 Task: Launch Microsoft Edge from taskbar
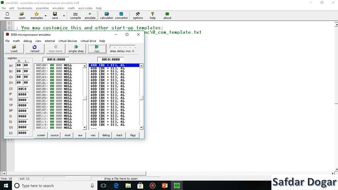(x=116, y=185)
